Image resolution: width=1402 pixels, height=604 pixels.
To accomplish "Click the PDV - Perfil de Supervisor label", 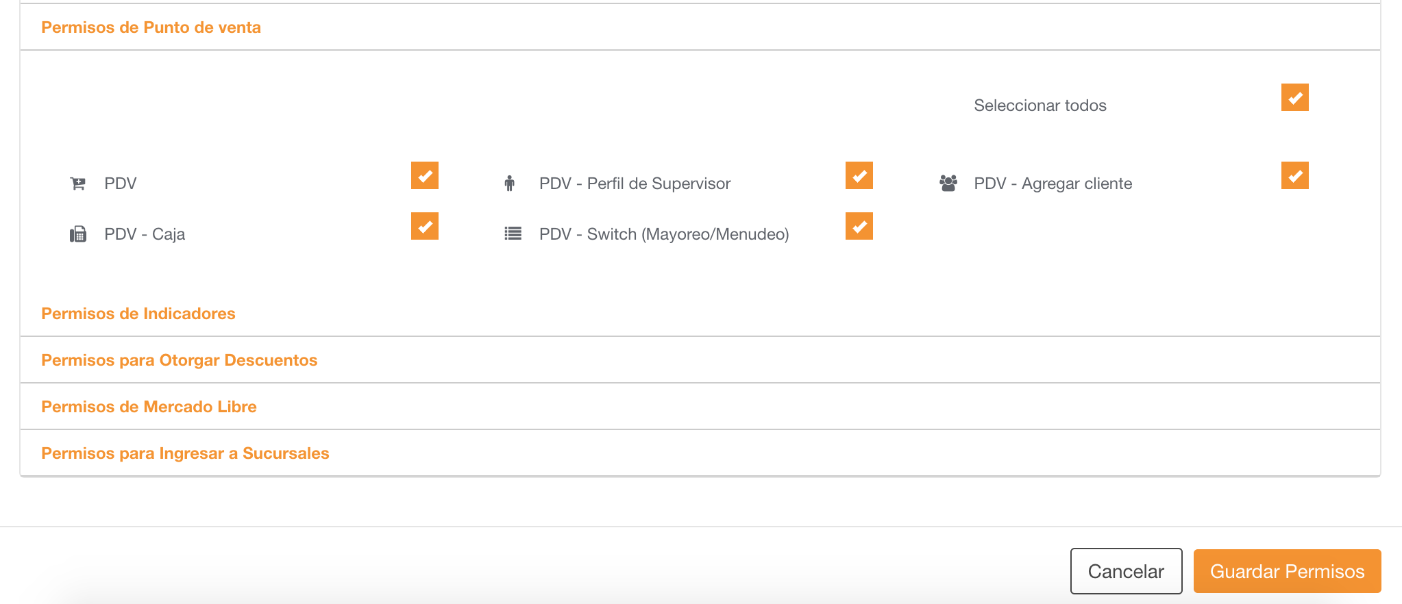I will (635, 184).
